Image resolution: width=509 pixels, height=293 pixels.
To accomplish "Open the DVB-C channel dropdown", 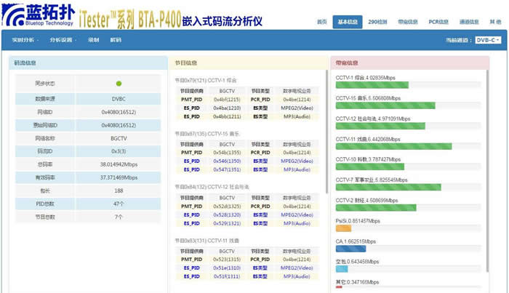I will click(x=488, y=40).
